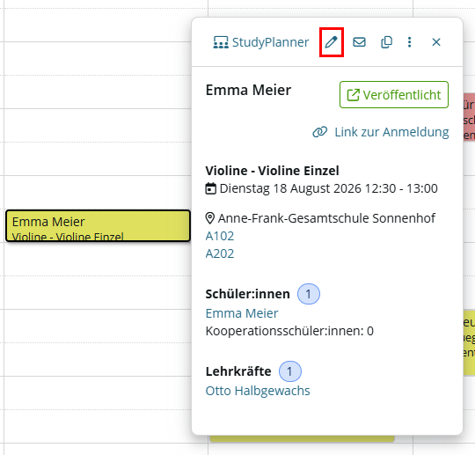Click the chain link icon
The width and height of the screenshot is (475, 455).
click(x=320, y=132)
